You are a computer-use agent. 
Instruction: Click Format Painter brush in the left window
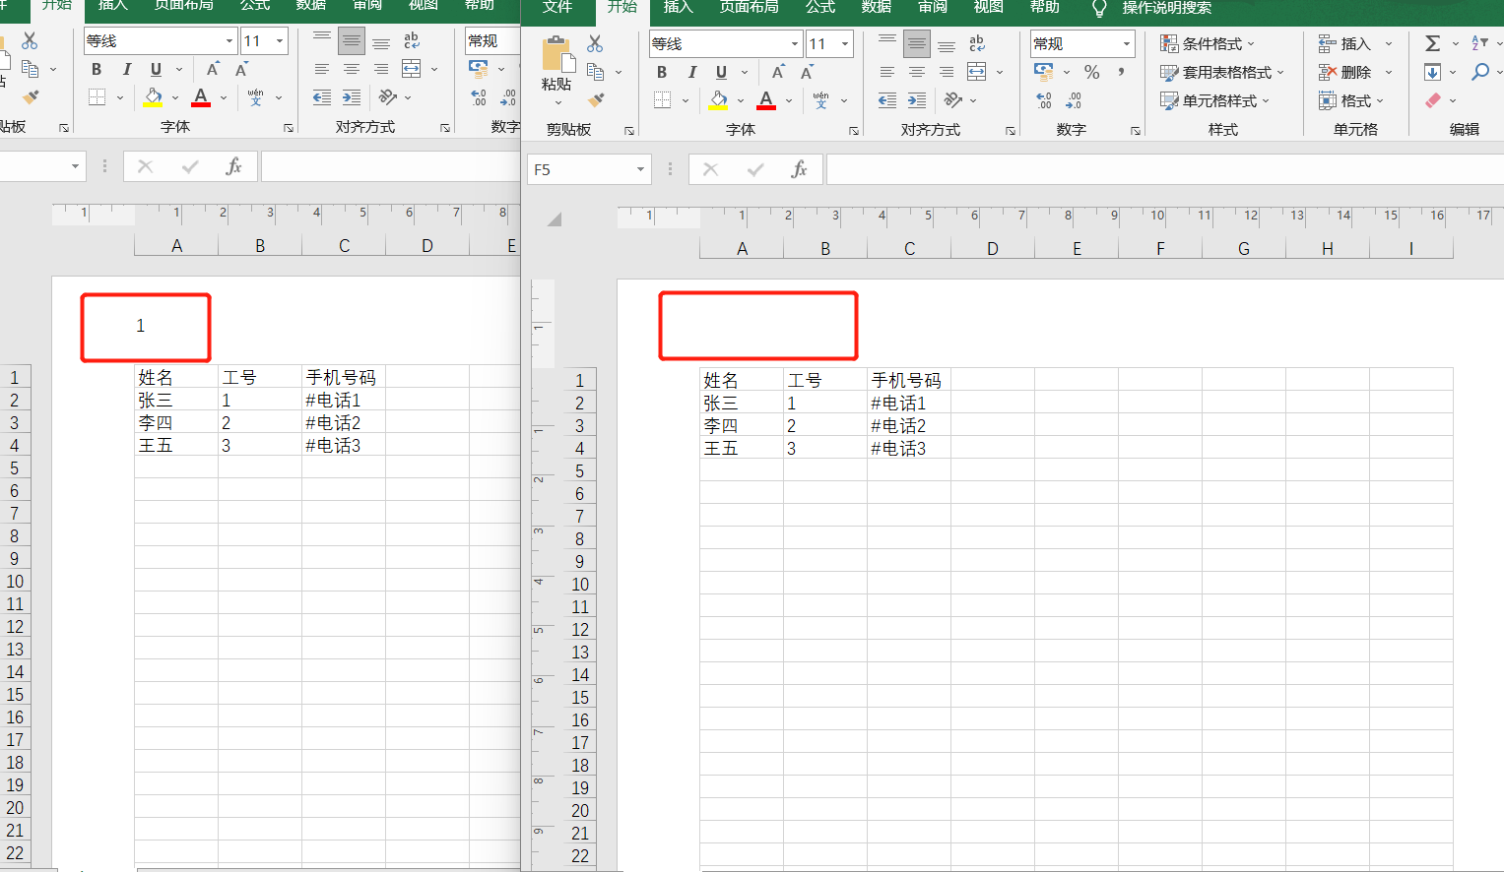(x=31, y=96)
